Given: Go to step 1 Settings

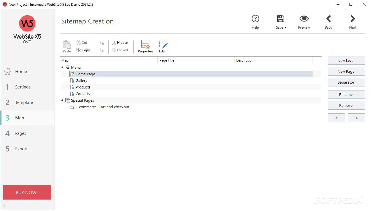Looking at the screenshot, I should (27, 87).
